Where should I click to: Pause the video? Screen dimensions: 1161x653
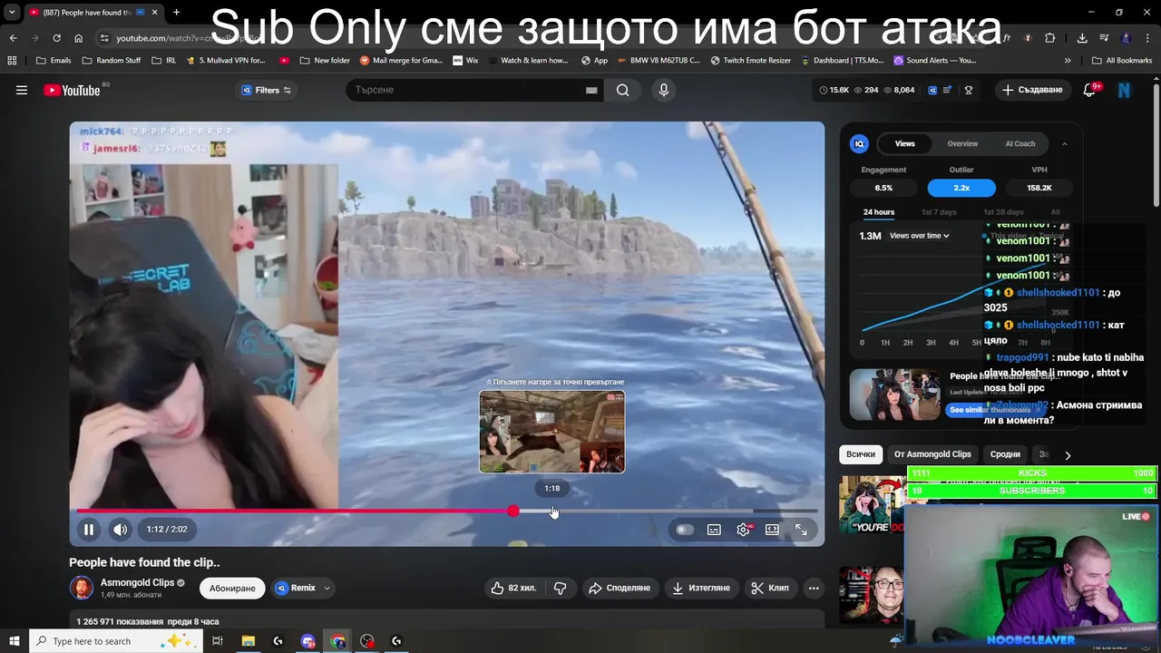[89, 530]
